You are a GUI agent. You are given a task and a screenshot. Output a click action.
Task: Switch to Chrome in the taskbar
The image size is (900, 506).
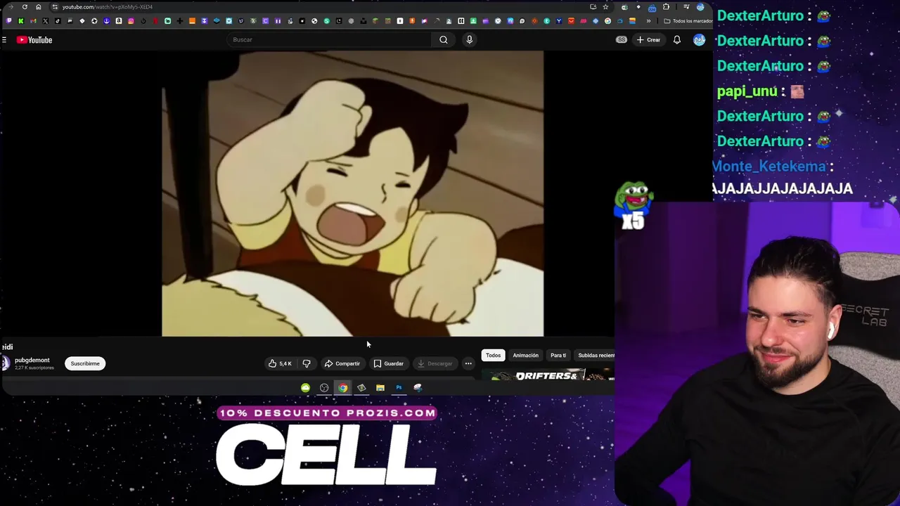[342, 388]
